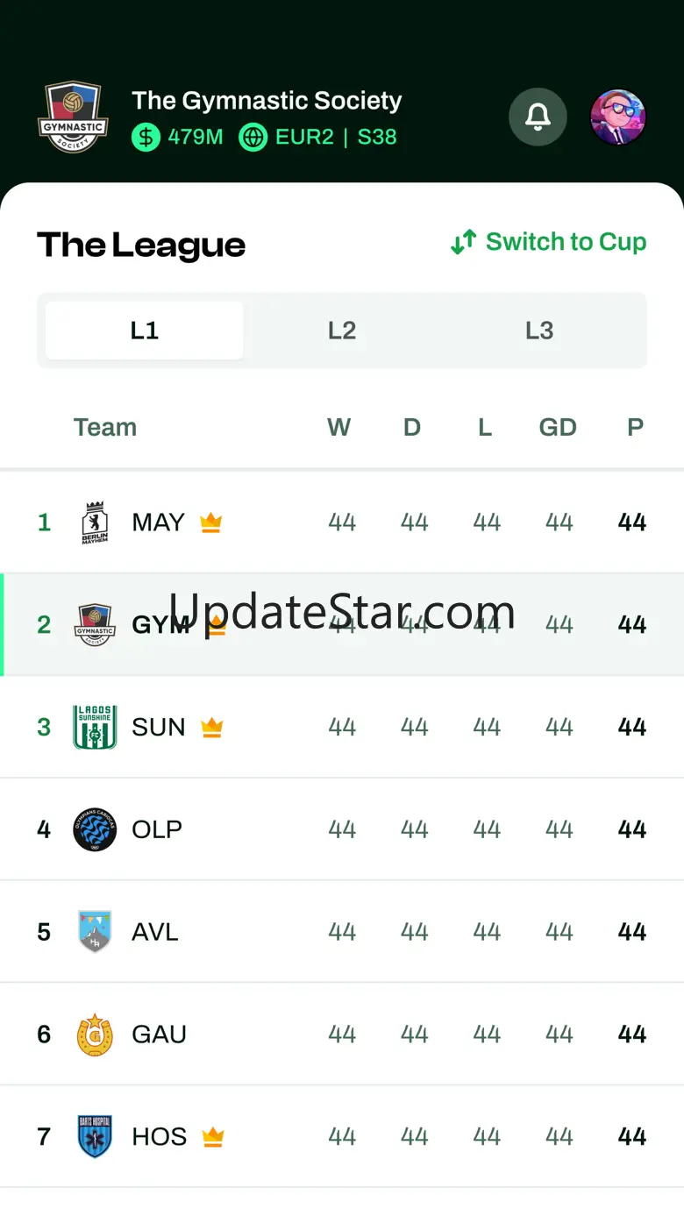Open the user profile avatar
The image size is (684, 1216).
click(618, 117)
